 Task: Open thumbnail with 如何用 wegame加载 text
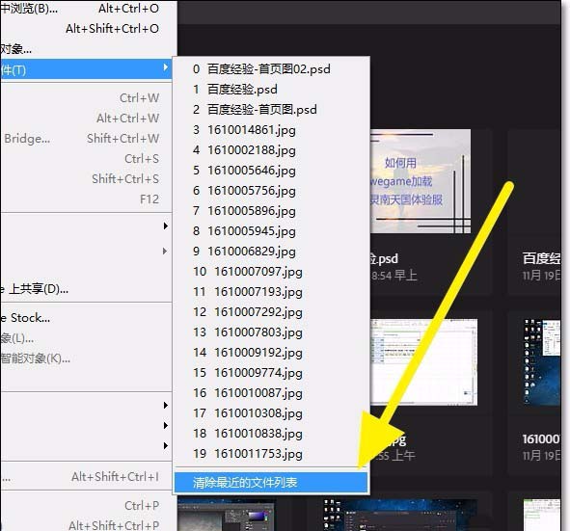coord(421,181)
